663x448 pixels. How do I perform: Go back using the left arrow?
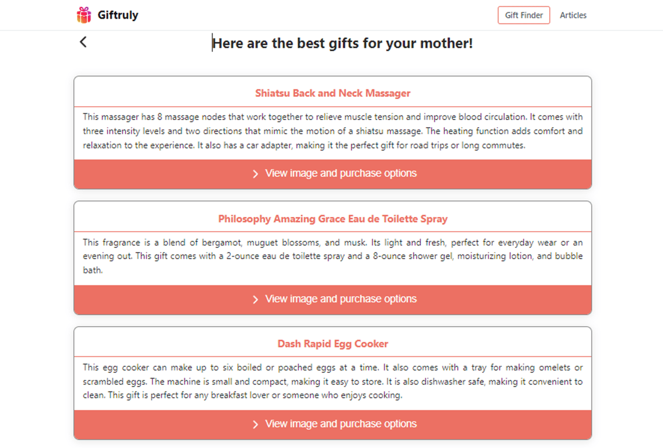click(83, 42)
